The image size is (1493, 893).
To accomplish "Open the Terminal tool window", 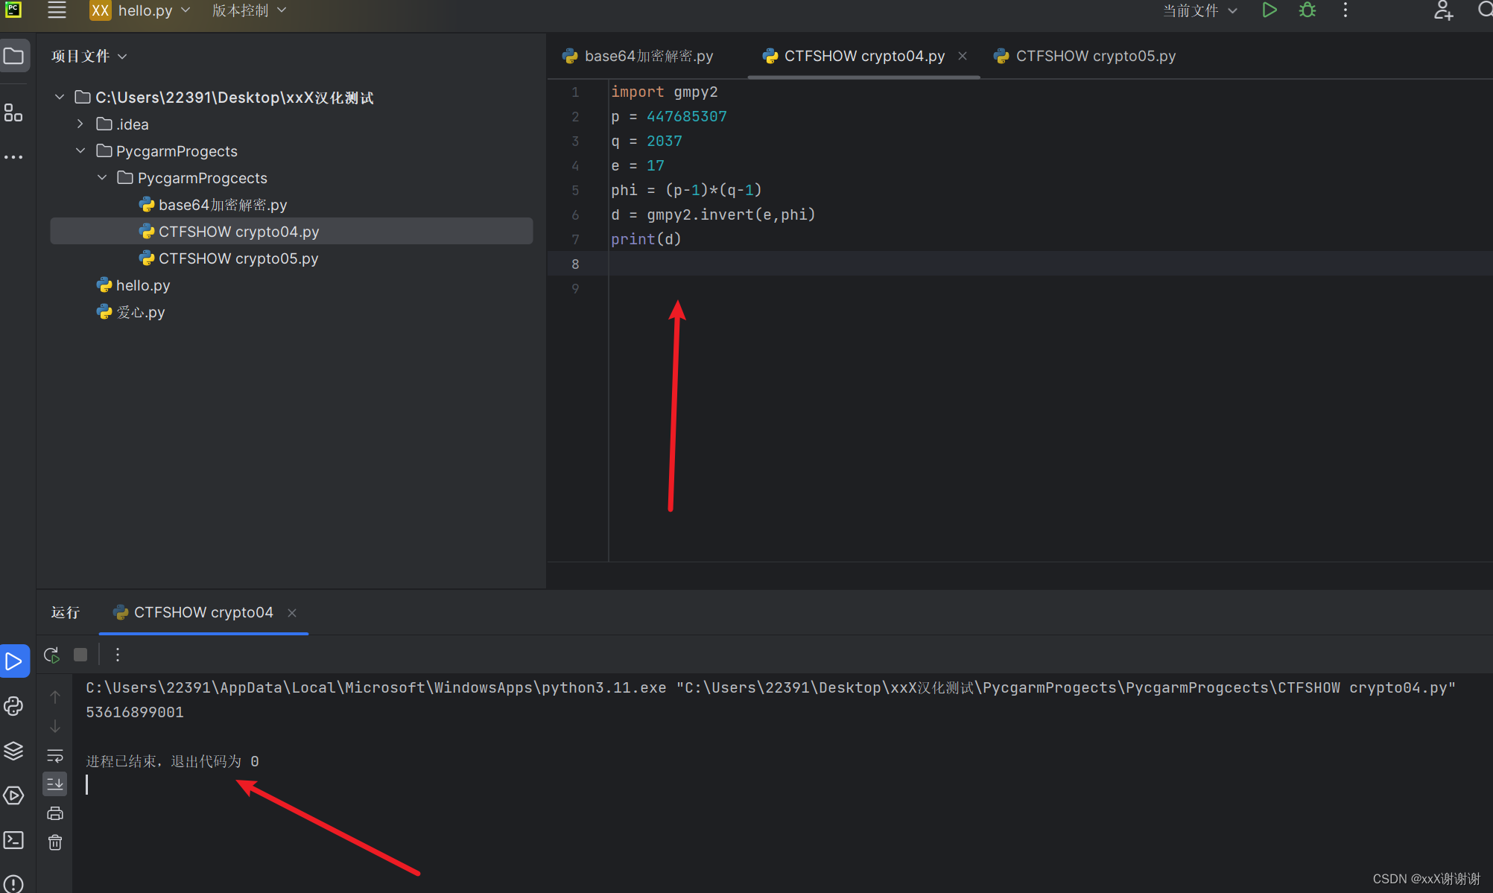I will (14, 840).
